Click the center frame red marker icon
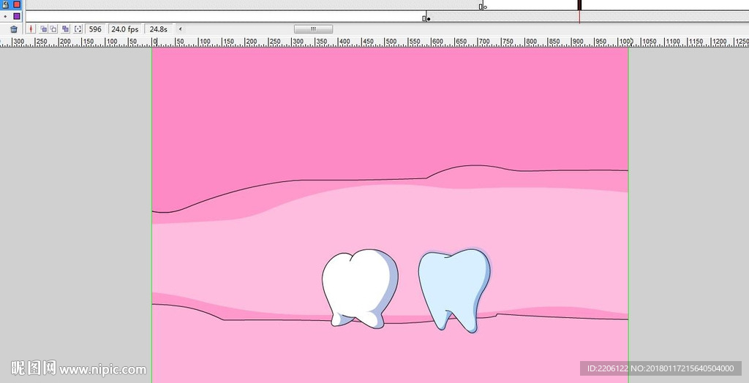The image size is (749, 383). click(31, 29)
